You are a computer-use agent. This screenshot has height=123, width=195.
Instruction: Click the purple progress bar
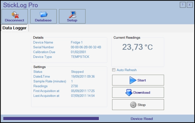[x=51, y=119]
